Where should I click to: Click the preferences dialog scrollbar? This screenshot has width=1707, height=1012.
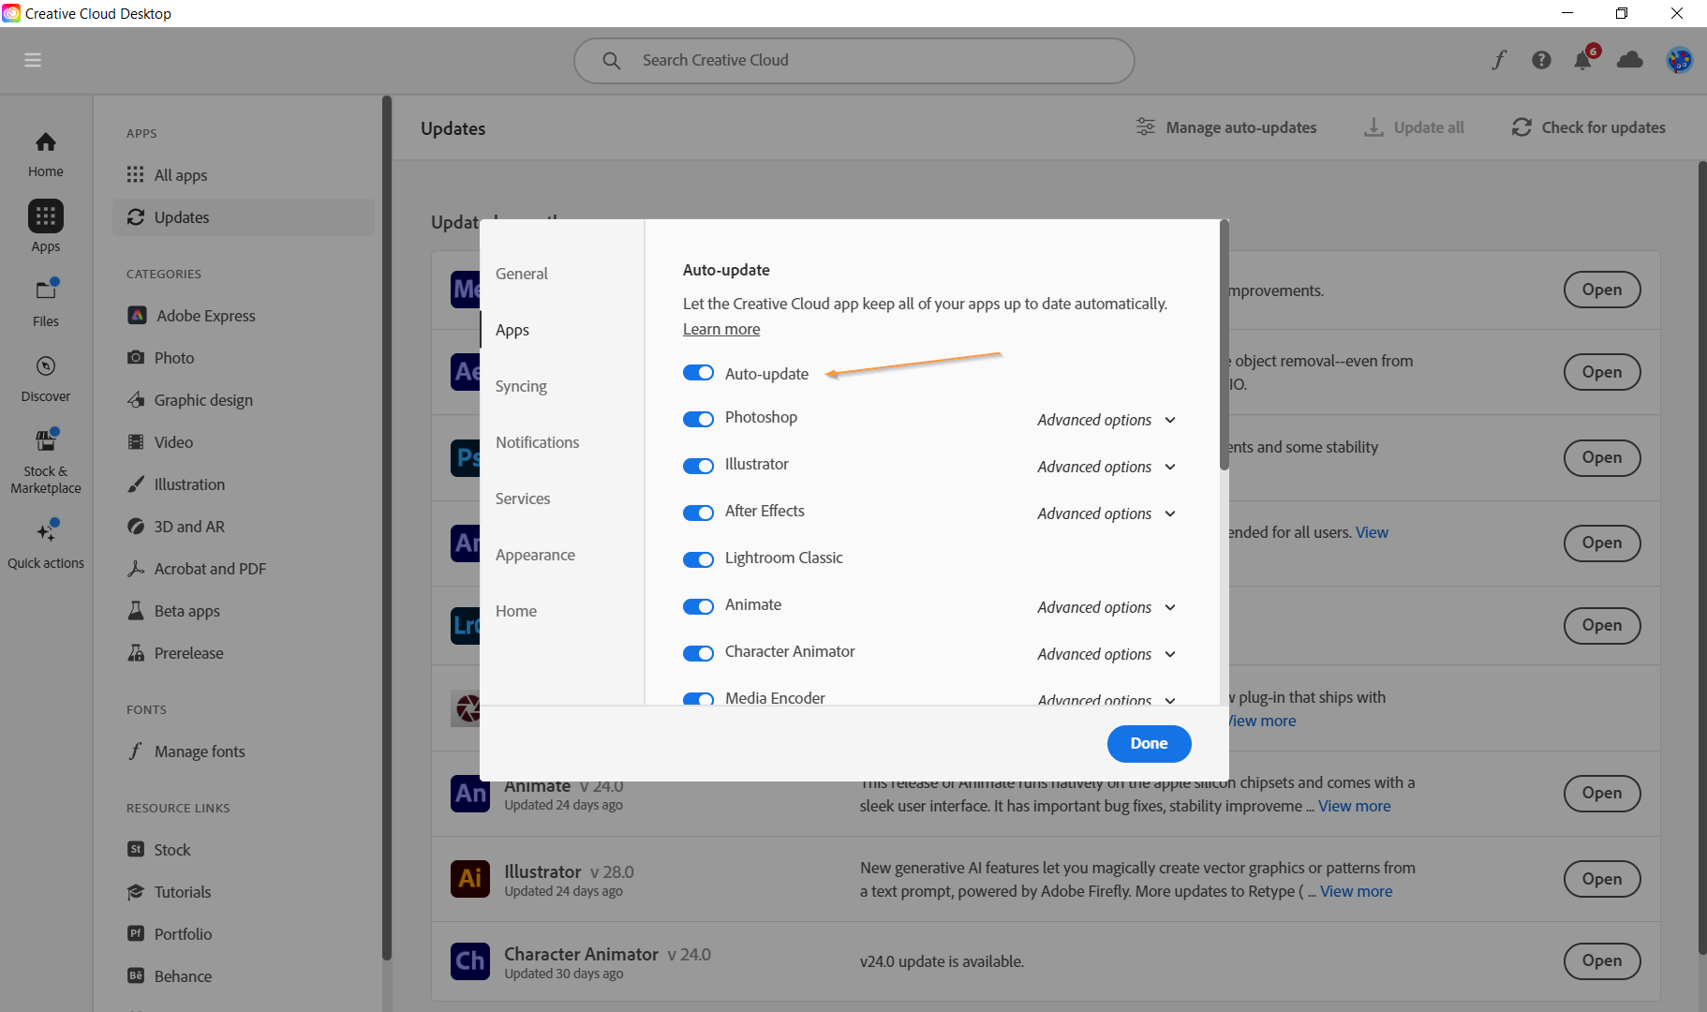(x=1224, y=345)
